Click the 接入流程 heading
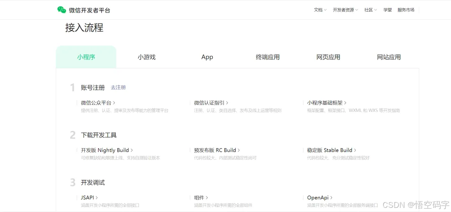The height and width of the screenshot is (212, 451). (x=84, y=28)
